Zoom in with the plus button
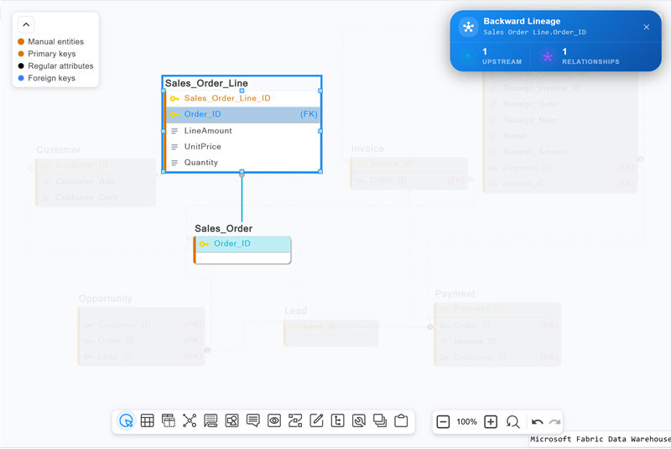671x449 pixels. coord(491,422)
